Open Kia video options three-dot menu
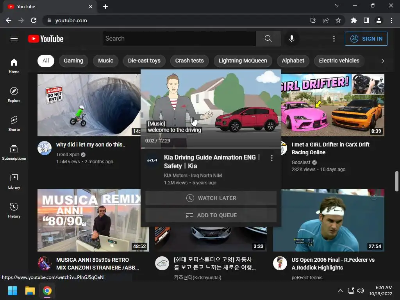This screenshot has width=400, height=300. pyautogui.click(x=272, y=158)
